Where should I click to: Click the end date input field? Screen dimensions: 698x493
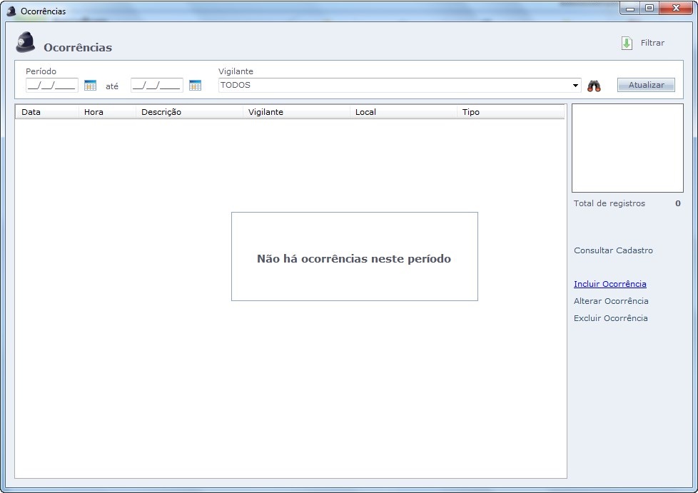click(156, 86)
